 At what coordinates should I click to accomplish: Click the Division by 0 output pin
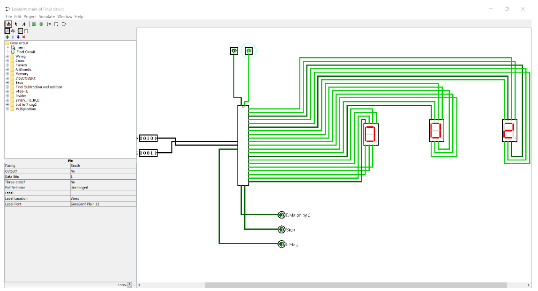pos(281,215)
